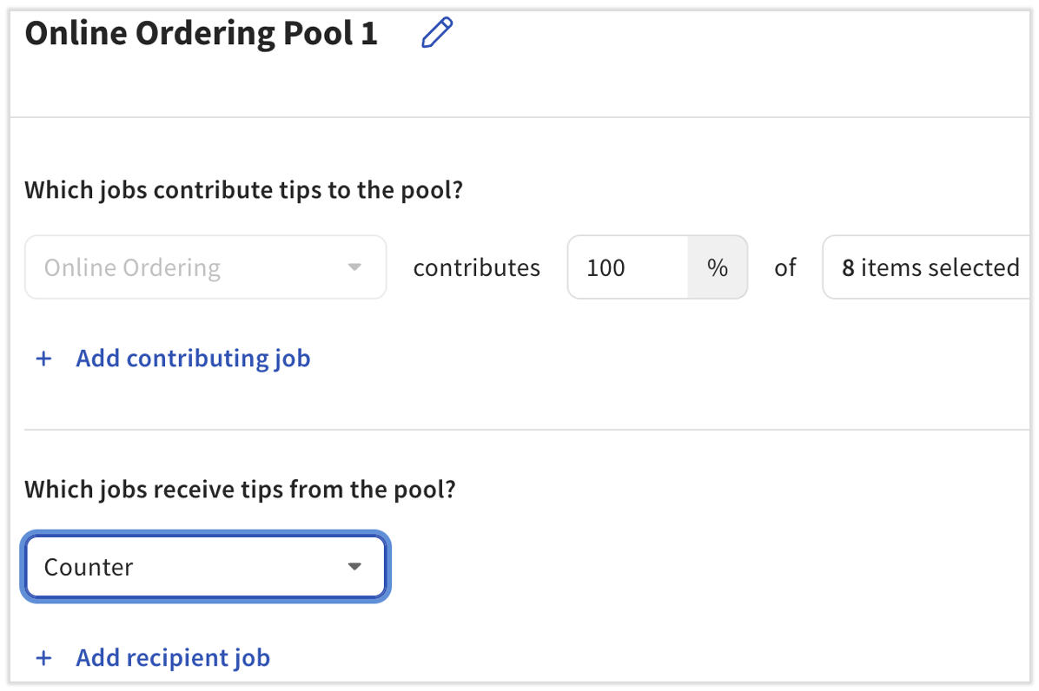Viewport: 1039px width, 691px height.
Task: Click the Online Ordering Pool 1 title
Action: [x=202, y=33]
